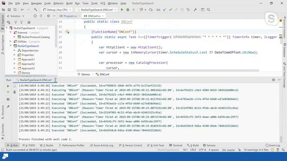Viewport: 287px width, 161px height.
Task: Close the DNConf.cs tab
Action: coord(103,16)
